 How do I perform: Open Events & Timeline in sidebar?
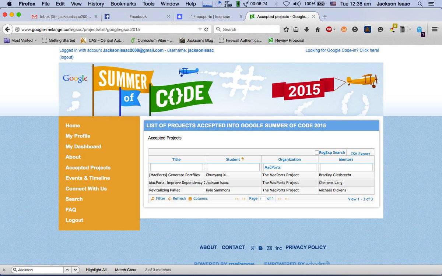coord(88,178)
